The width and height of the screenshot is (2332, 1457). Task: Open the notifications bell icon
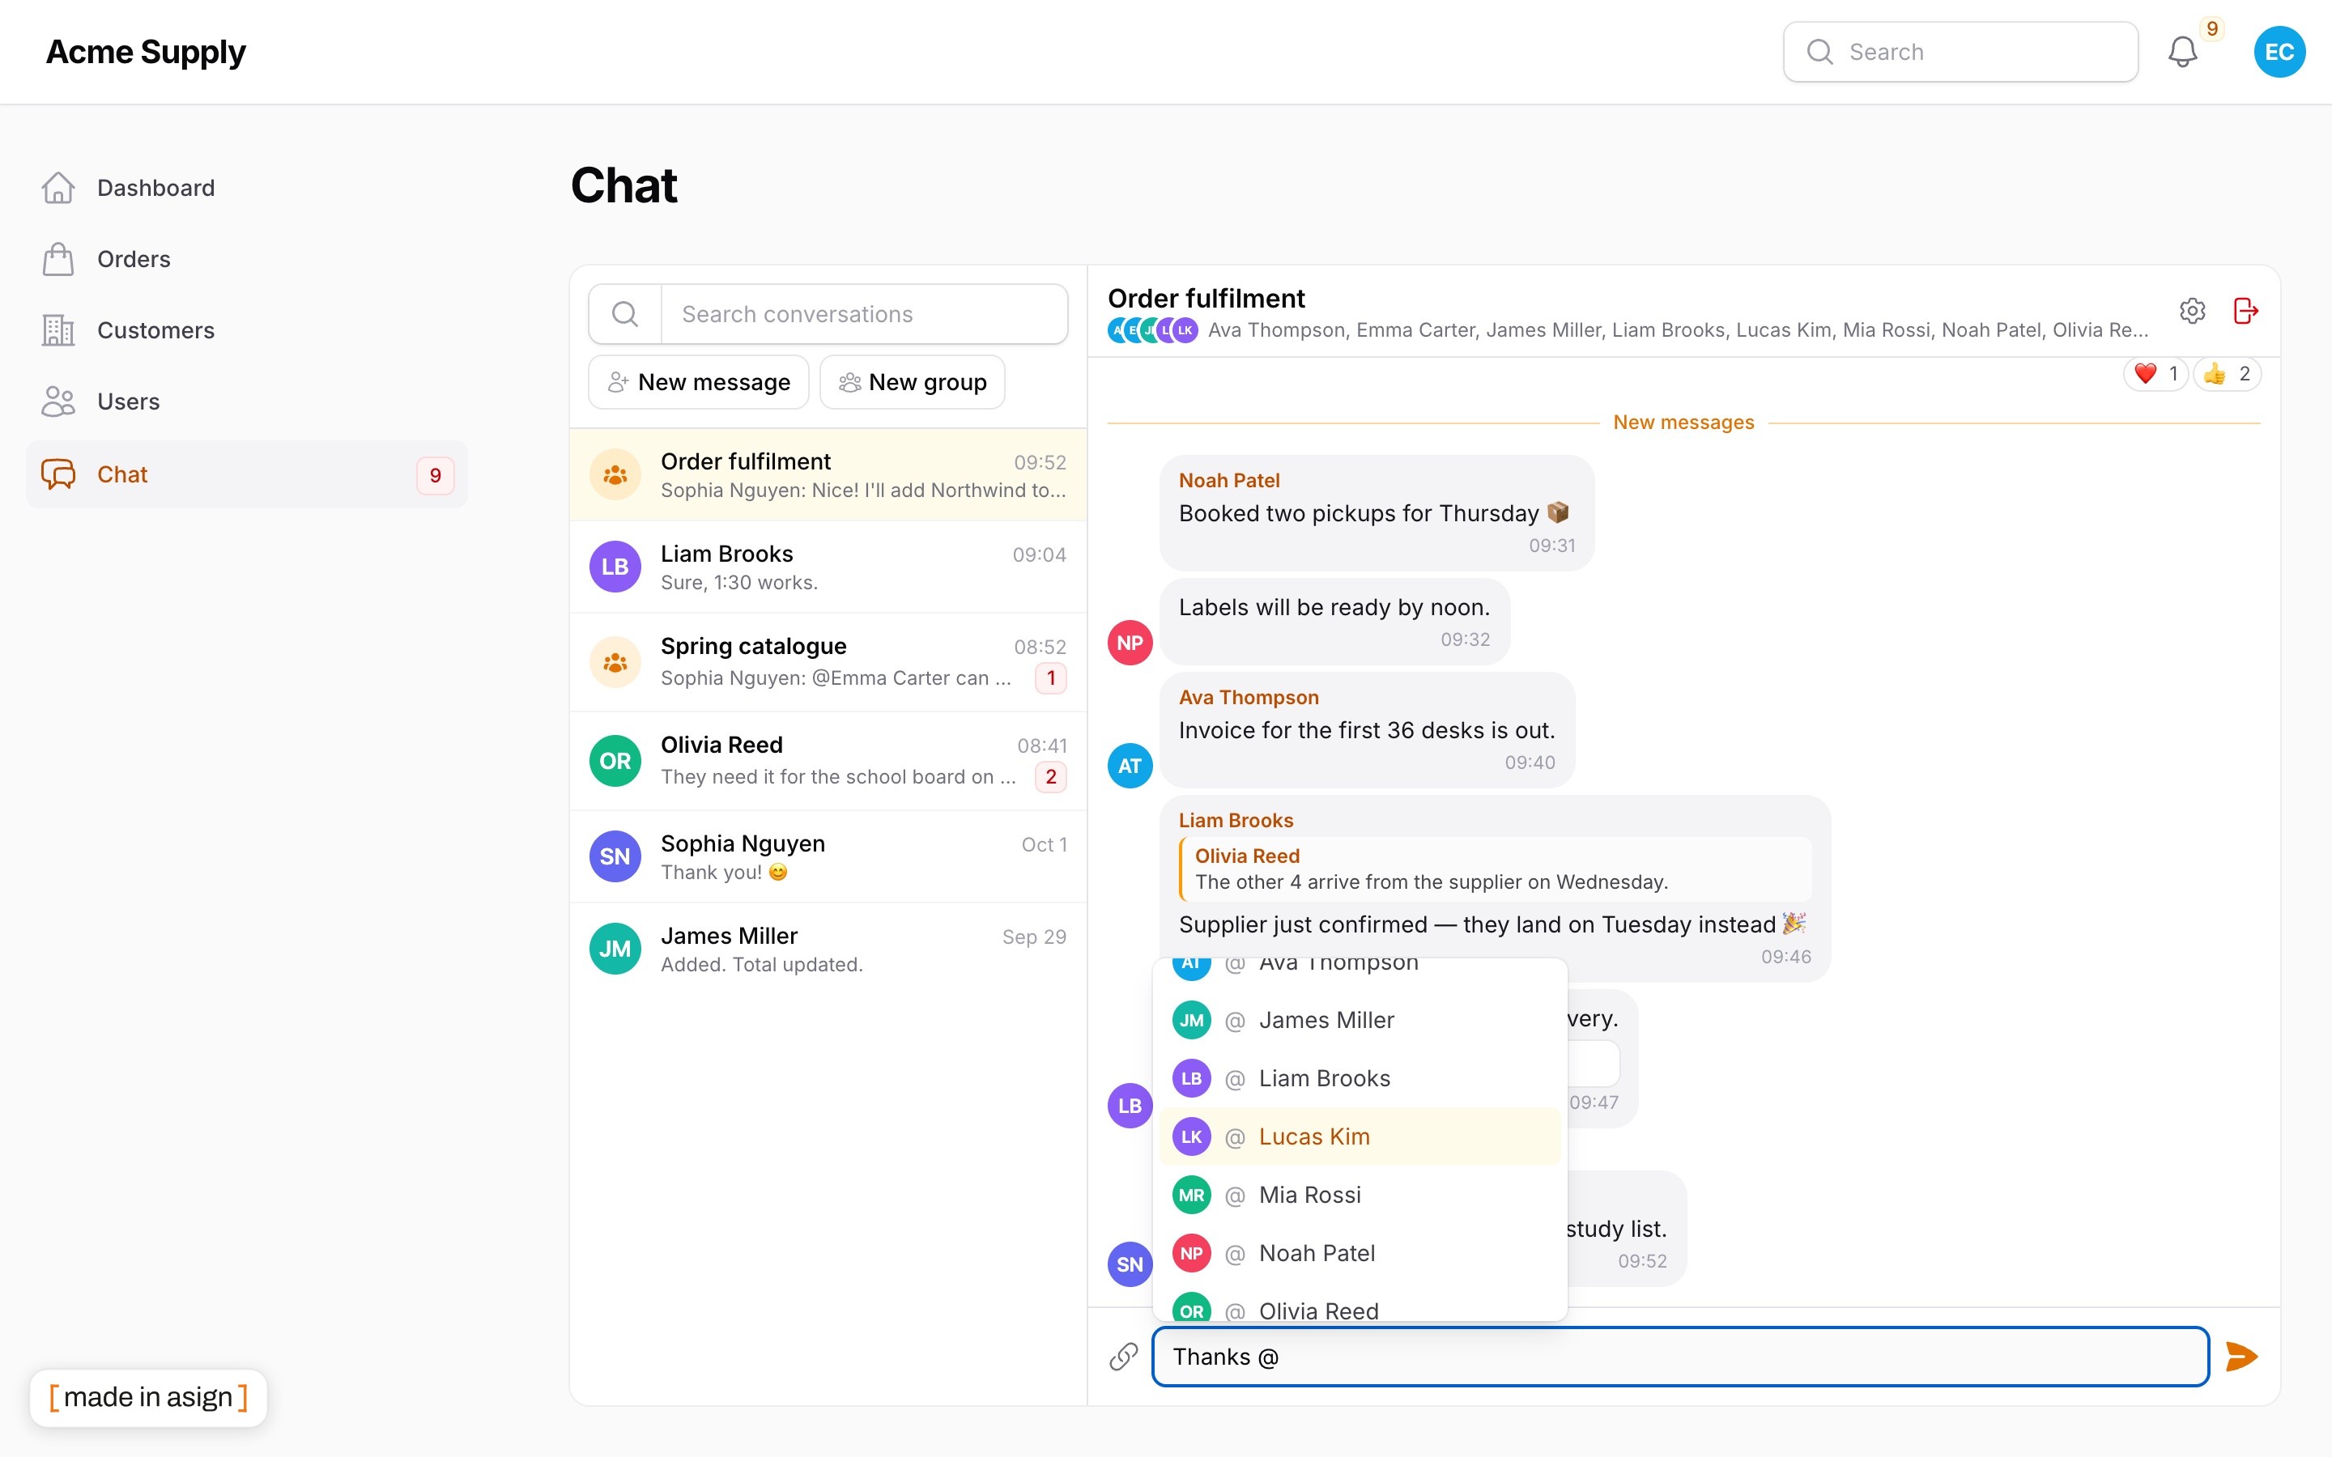(x=2183, y=52)
